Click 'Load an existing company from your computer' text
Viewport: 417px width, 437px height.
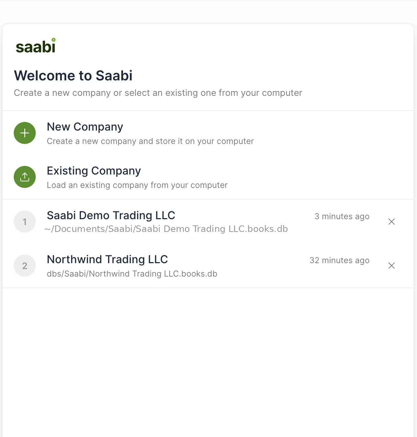137,185
